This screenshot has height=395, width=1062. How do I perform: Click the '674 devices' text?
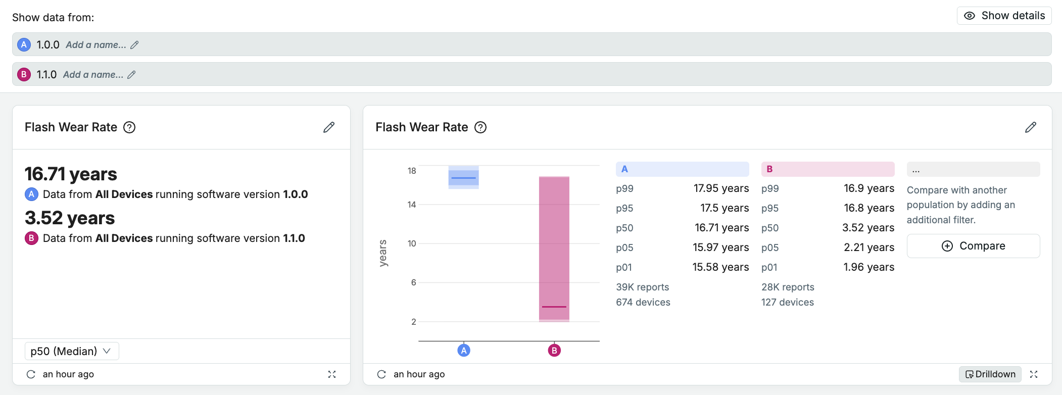coord(643,302)
